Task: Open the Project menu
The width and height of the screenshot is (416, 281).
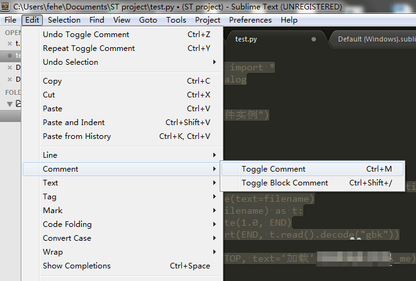Action: tap(208, 20)
